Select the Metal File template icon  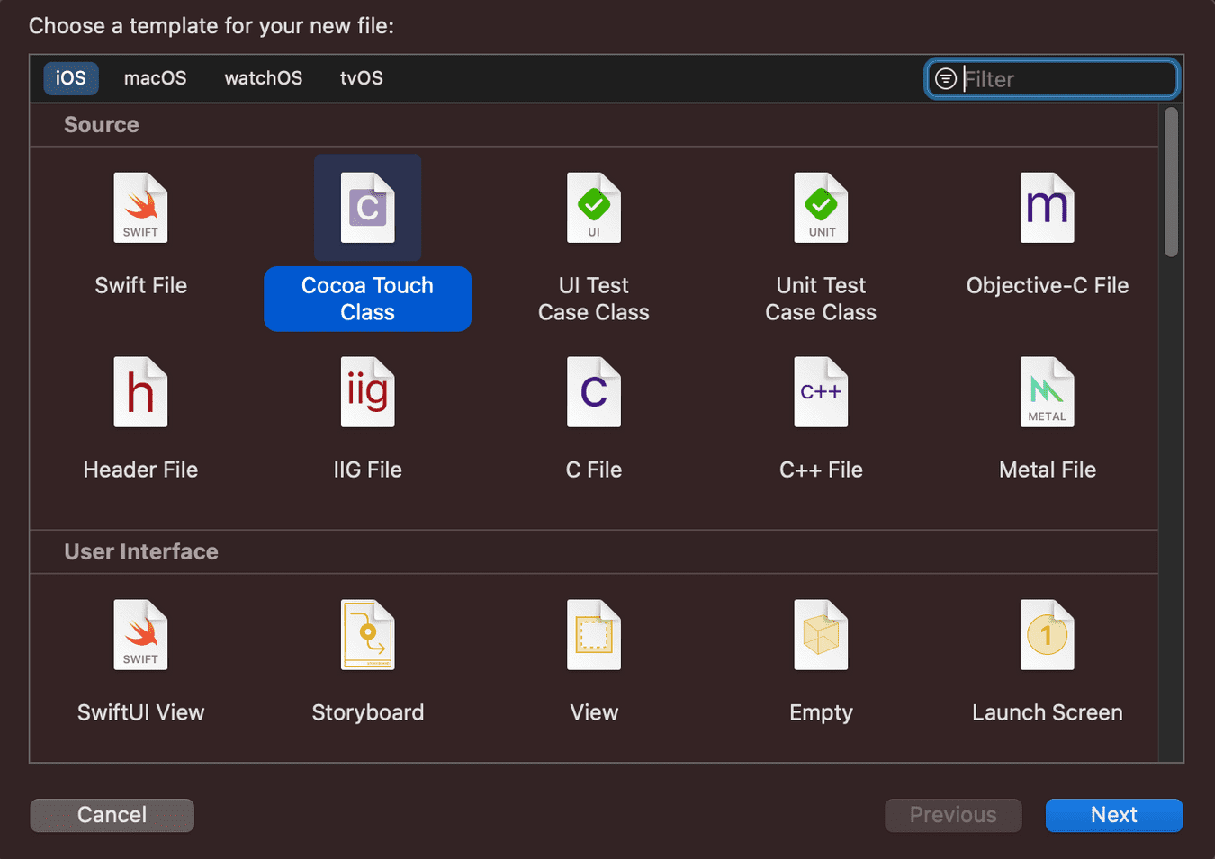[1047, 393]
